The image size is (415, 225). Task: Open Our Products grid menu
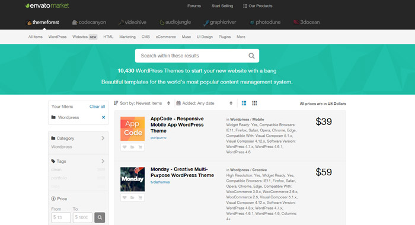(257, 6)
